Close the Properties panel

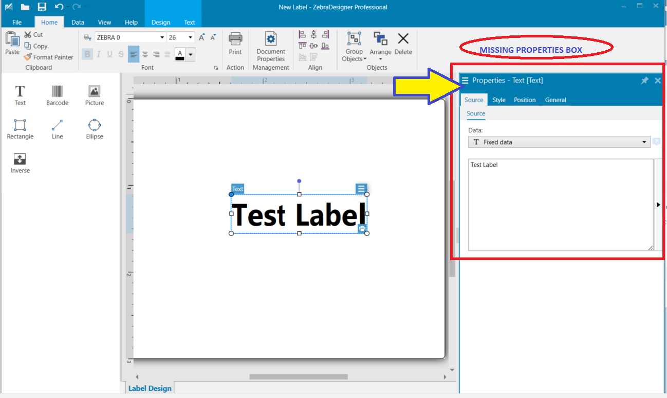pos(658,81)
